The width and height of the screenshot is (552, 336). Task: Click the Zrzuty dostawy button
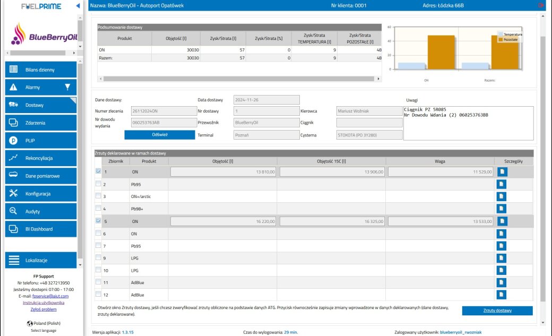(x=497, y=311)
